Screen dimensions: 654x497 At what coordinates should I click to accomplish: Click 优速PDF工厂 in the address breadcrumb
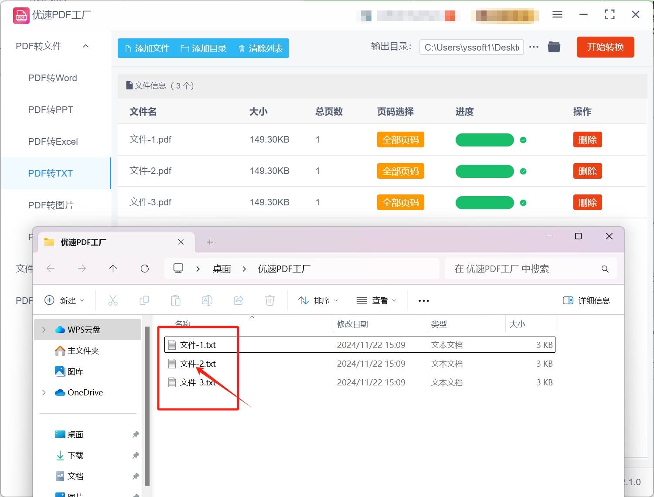tap(284, 269)
